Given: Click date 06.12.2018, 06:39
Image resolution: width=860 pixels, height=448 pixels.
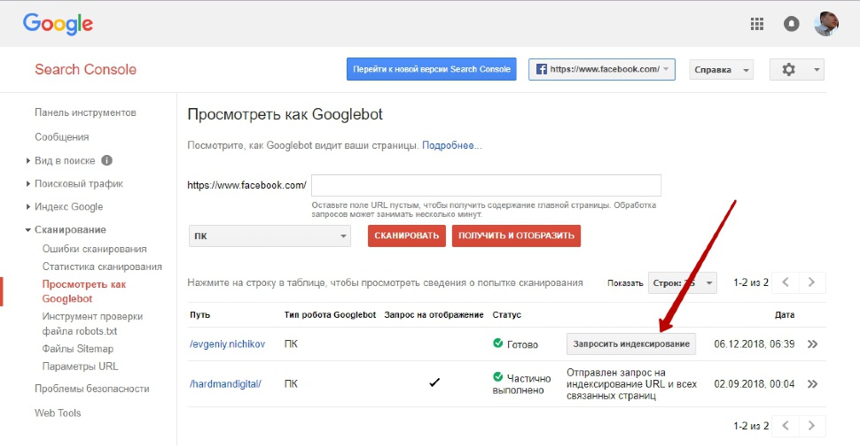Looking at the screenshot, I should pyautogui.click(x=754, y=344).
